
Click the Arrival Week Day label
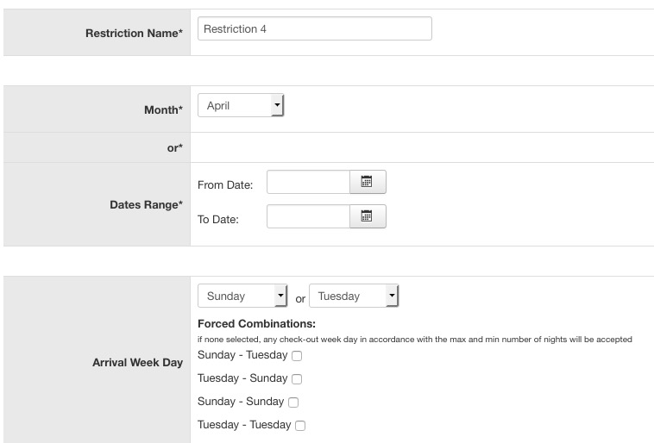[138, 363]
